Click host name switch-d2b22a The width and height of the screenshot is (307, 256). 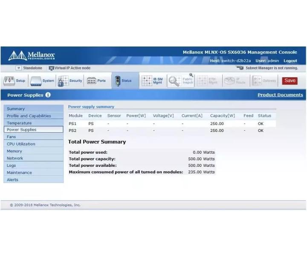[236, 61]
